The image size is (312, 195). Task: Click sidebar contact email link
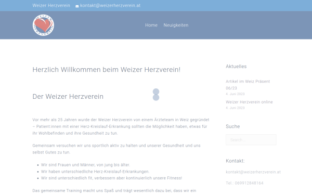coord(253,172)
